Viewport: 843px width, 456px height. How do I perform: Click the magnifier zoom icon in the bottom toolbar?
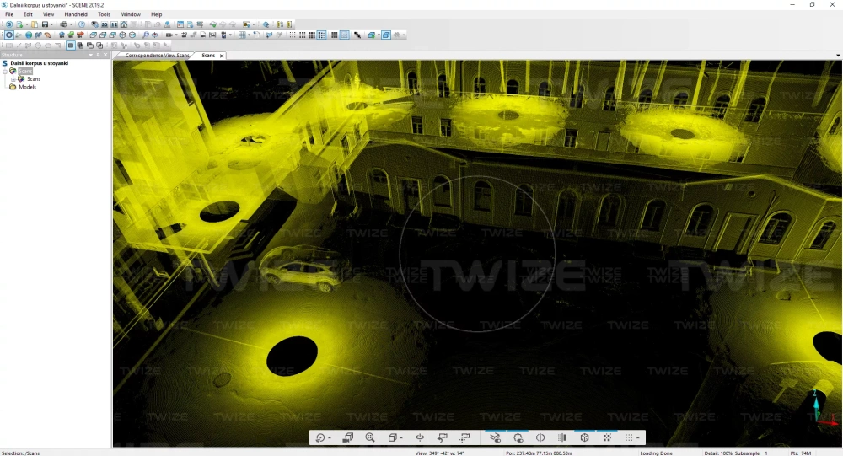pyautogui.click(x=370, y=438)
